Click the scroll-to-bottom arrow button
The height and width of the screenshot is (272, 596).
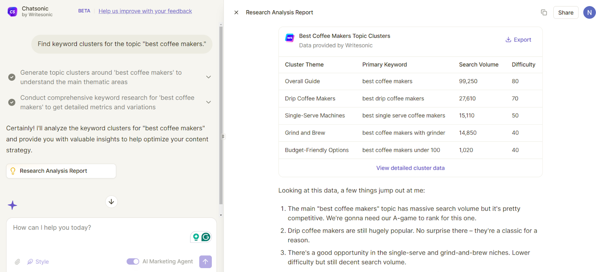point(111,202)
